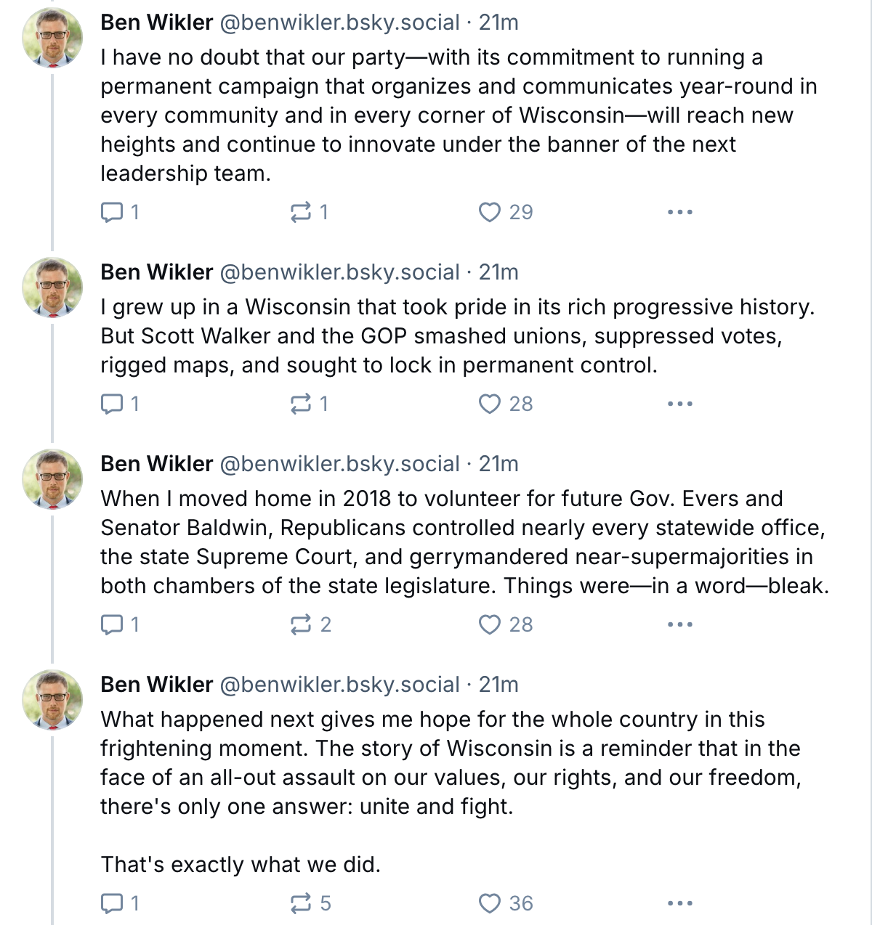
Task: Repost the post with 2 reposts
Action: click(x=310, y=624)
